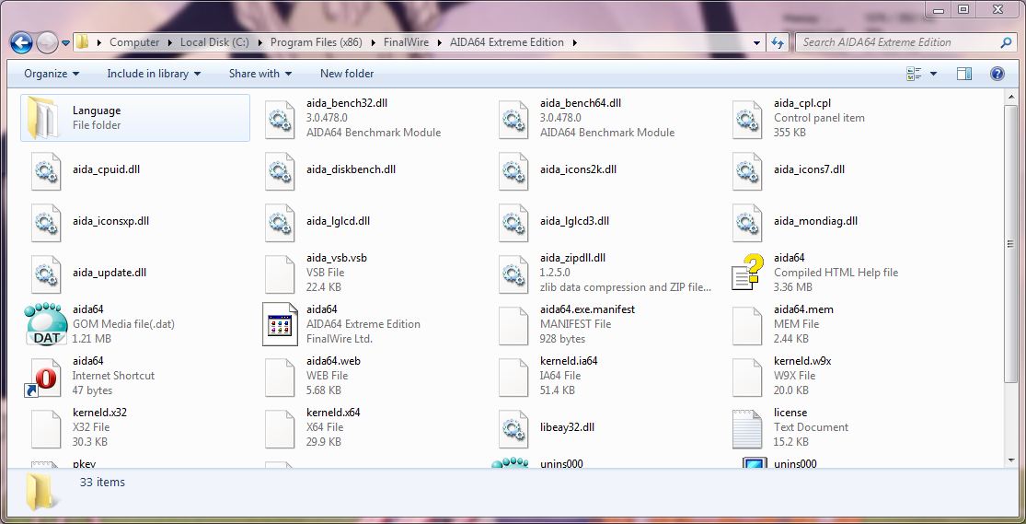The width and height of the screenshot is (1026, 524).
Task: Click the 3.36 MB size text
Action: click(x=793, y=287)
